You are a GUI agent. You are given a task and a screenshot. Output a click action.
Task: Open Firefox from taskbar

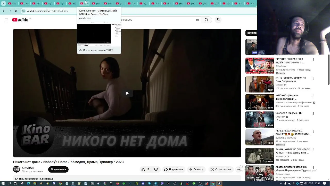(x=118, y=183)
